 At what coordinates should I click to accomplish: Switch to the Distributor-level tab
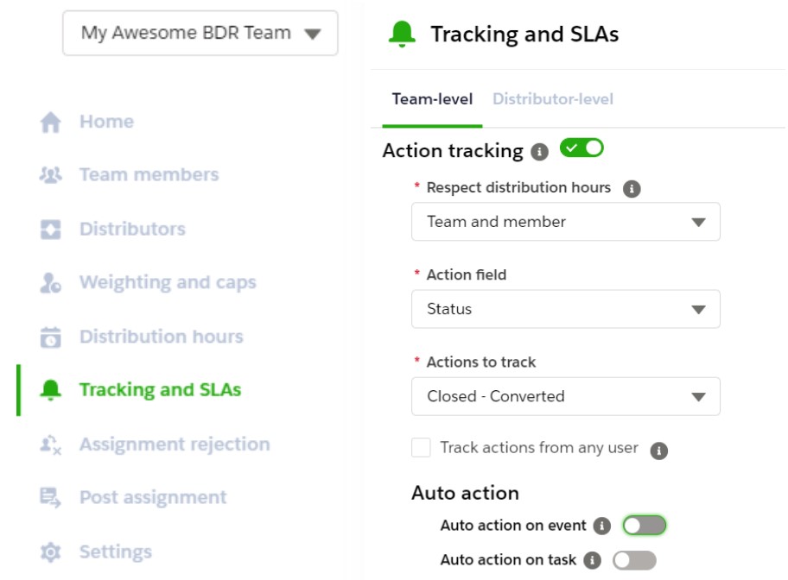coord(553,98)
